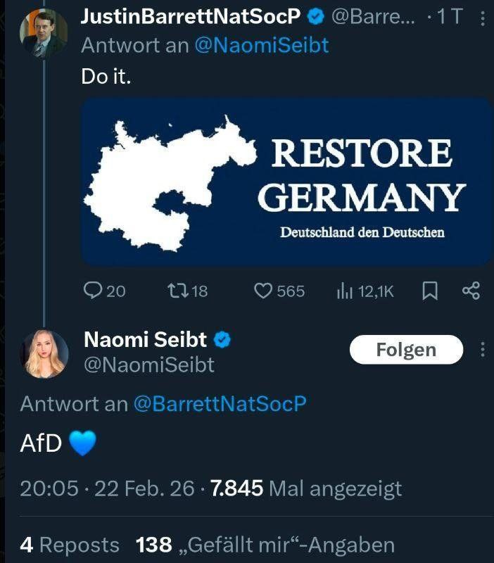View the 4 Reposts list

[70, 545]
